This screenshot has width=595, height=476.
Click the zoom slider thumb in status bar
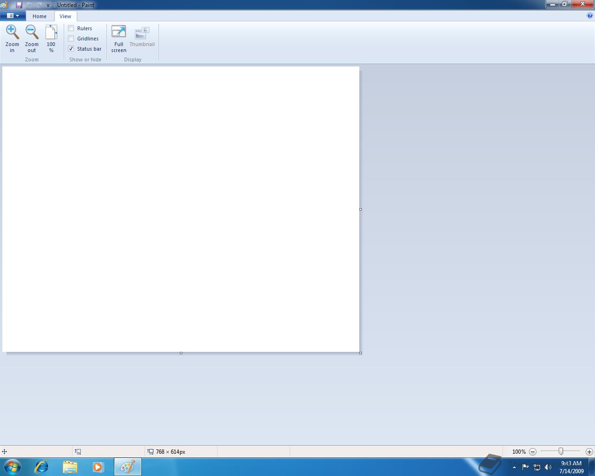click(561, 451)
